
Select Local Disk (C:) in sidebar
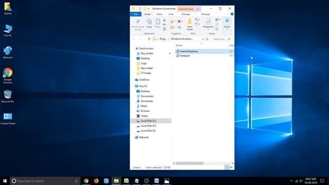coord(151,121)
